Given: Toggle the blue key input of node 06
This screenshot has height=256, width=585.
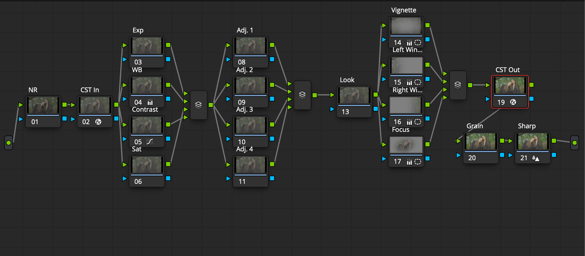Looking at the screenshot, I should (124, 178).
